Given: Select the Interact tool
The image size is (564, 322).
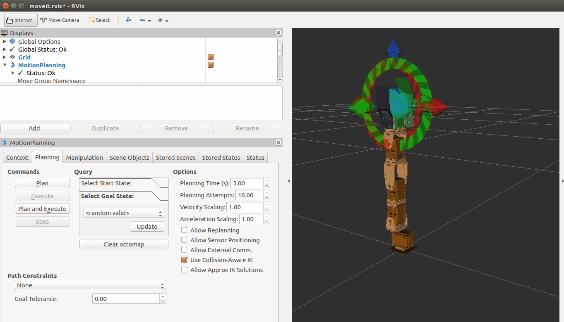Looking at the screenshot, I should point(20,20).
